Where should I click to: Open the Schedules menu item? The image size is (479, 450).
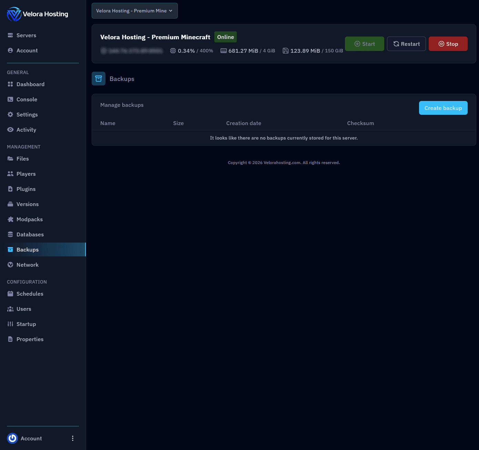click(30, 294)
